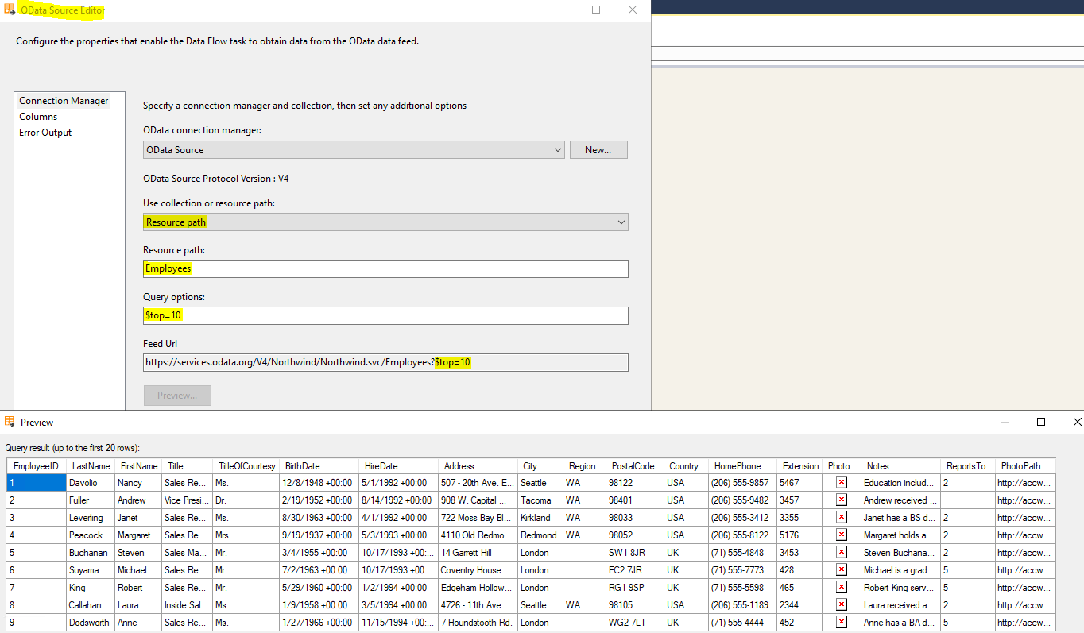Image resolution: width=1084 pixels, height=633 pixels.
Task: Click the Preview dialog title bar icon
Action: (x=10, y=423)
